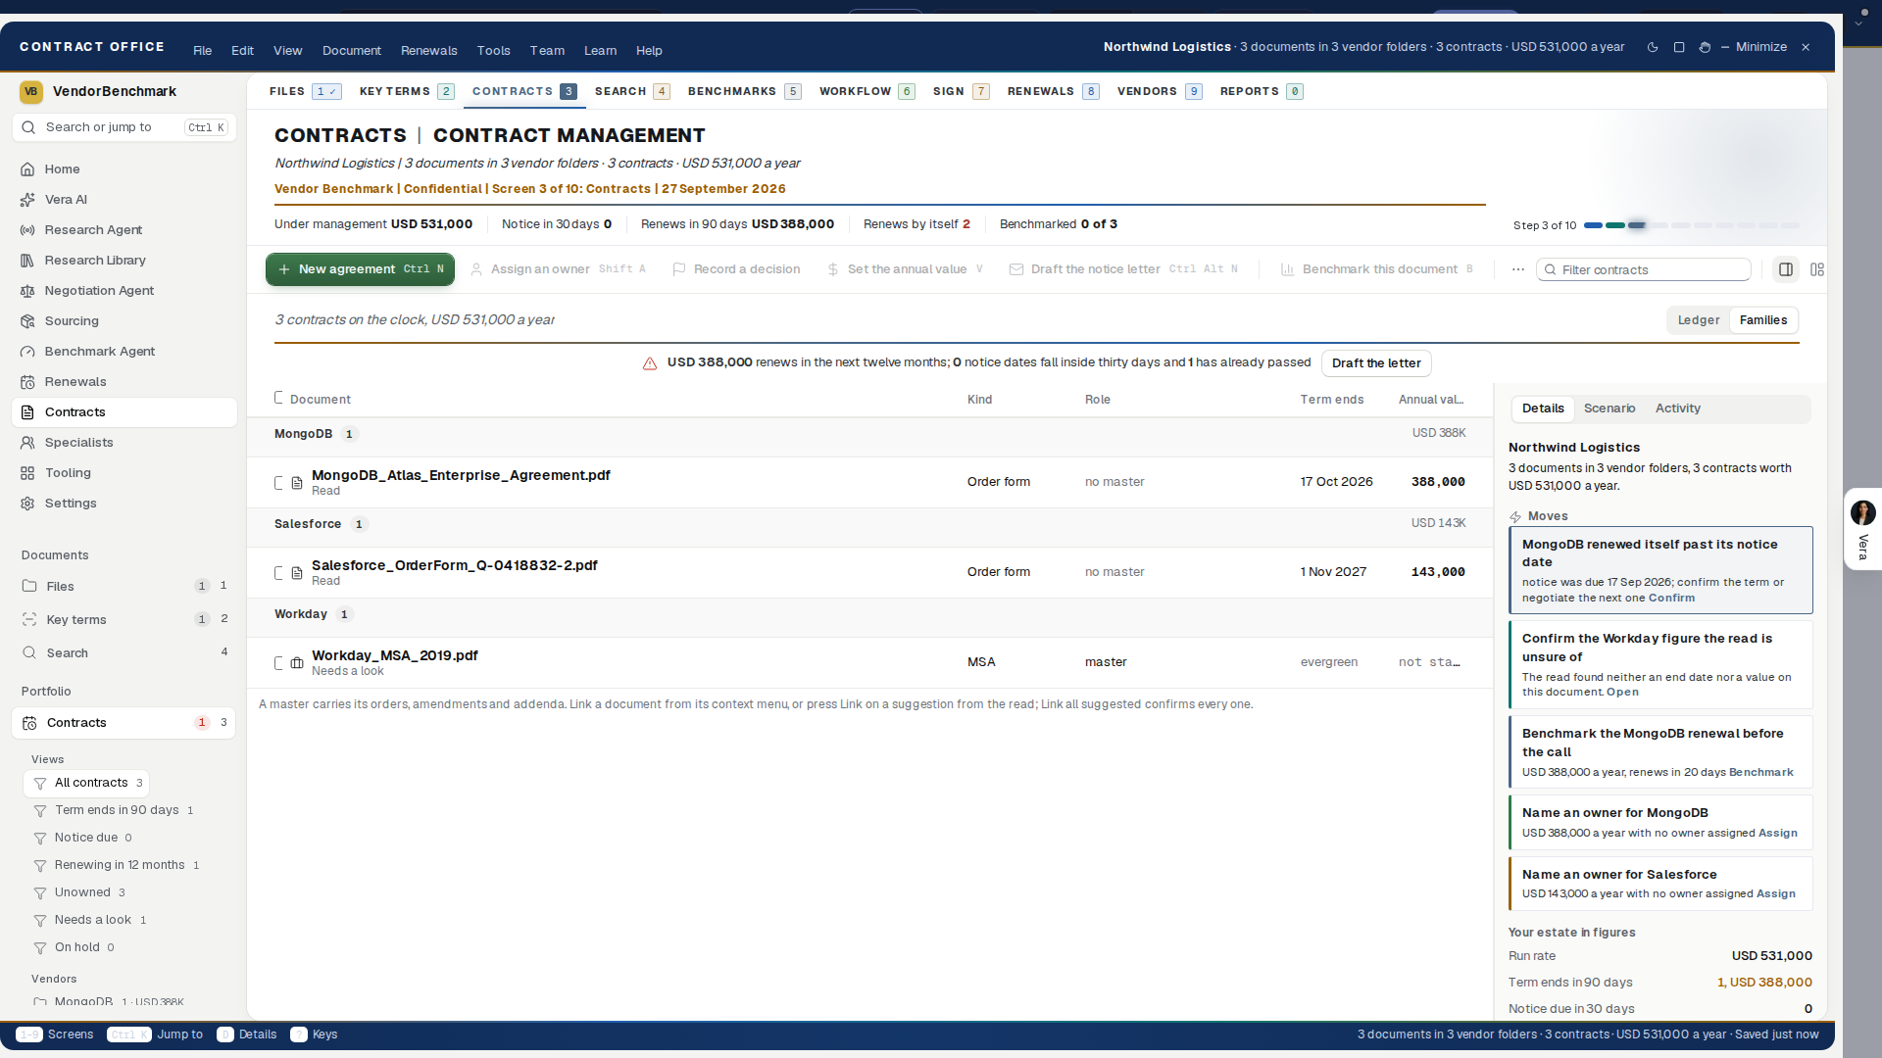The image size is (1882, 1058).
Task: Open the Tools menu
Action: point(493,51)
